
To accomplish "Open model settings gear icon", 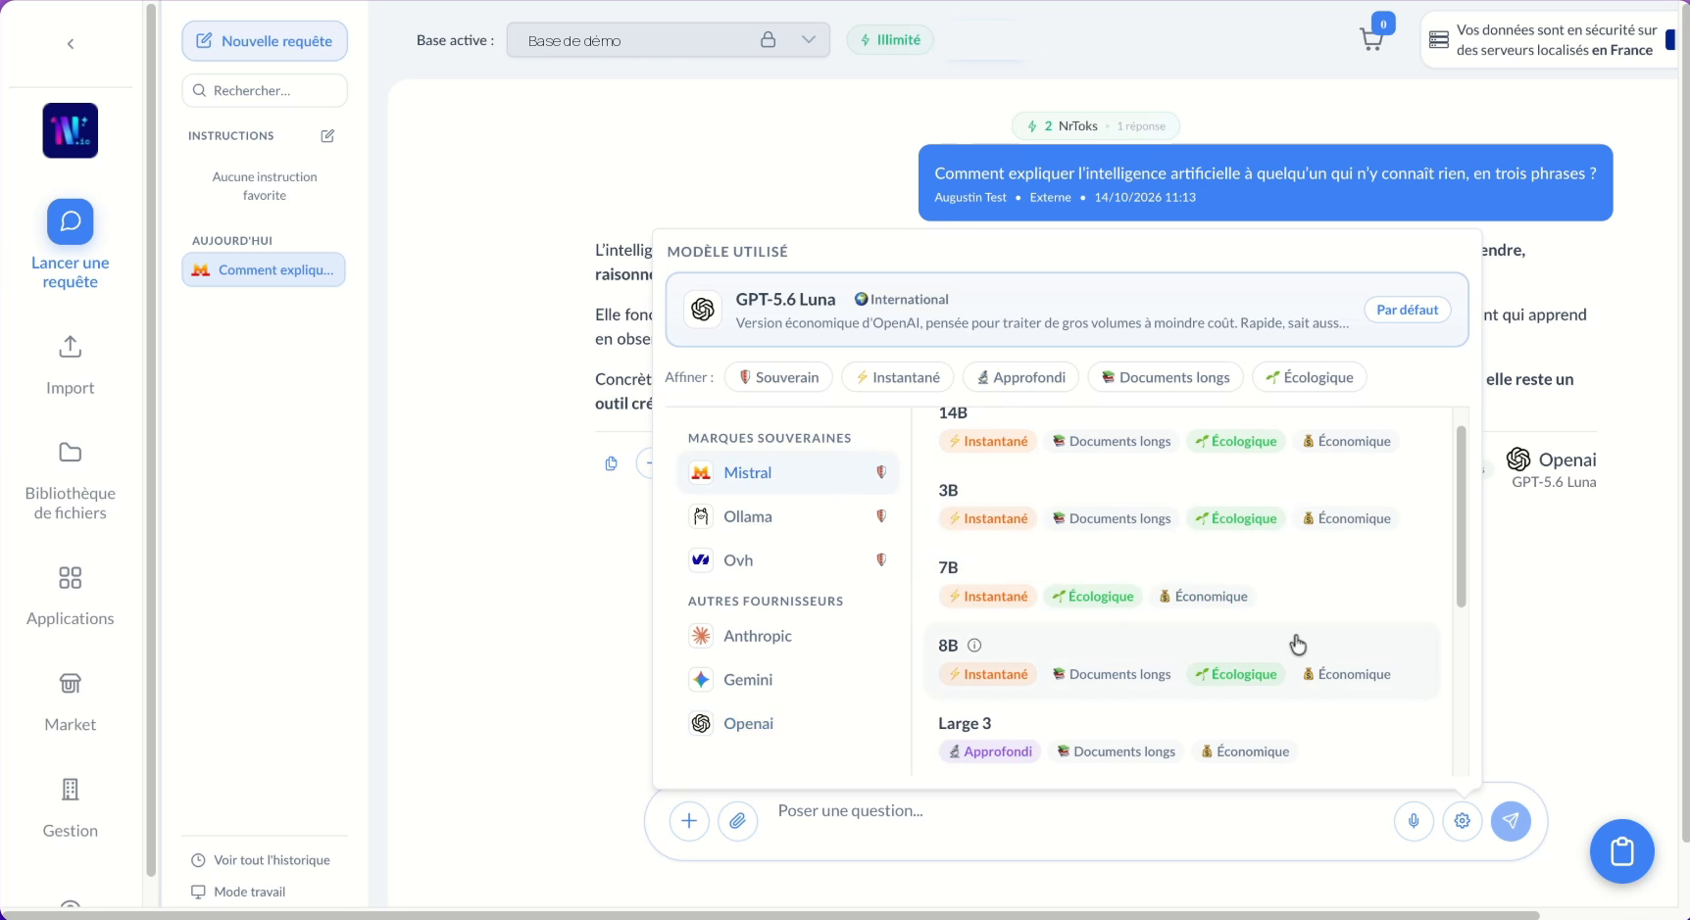I will tap(1463, 821).
